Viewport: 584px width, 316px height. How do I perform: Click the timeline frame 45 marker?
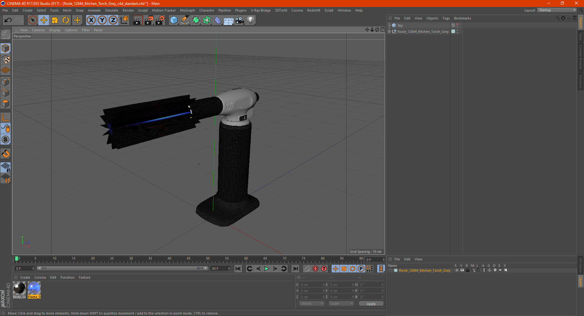pos(189,259)
